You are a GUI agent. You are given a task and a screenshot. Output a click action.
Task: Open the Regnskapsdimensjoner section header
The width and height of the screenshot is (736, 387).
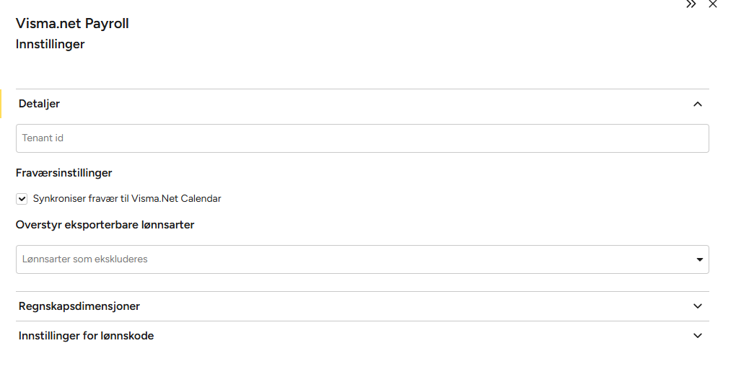(x=362, y=306)
